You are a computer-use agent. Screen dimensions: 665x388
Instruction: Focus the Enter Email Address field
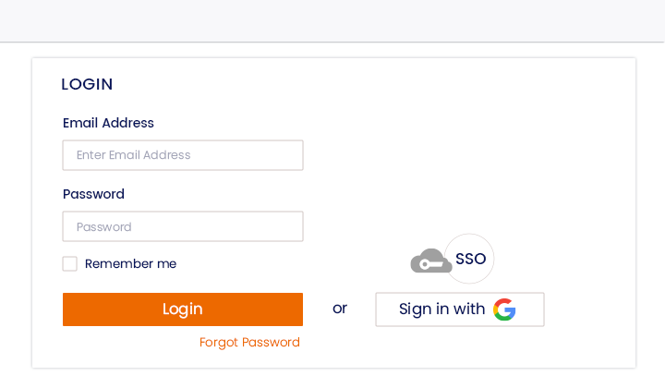(183, 155)
